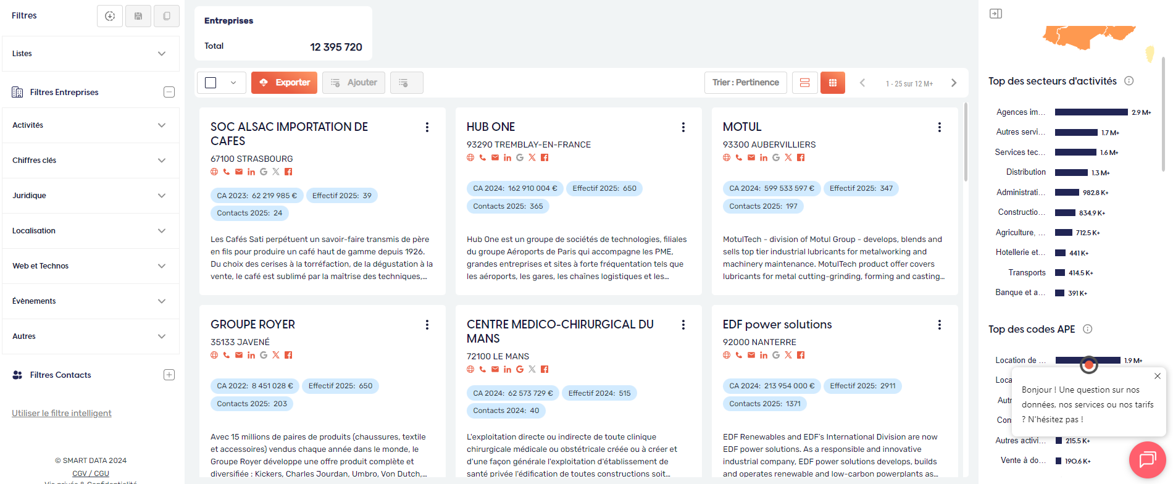Expand Filtres Contacts with plus toggle
This screenshot has width=1173, height=484.
pos(169,375)
